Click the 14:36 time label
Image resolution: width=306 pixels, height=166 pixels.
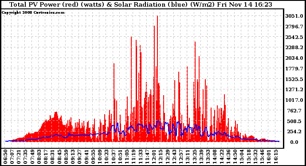pos(228,157)
